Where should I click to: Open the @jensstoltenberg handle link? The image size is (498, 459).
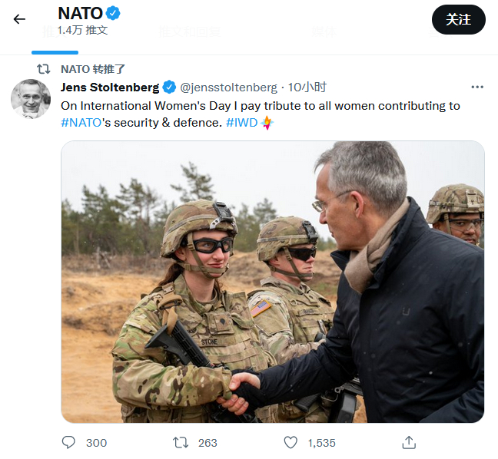228,87
